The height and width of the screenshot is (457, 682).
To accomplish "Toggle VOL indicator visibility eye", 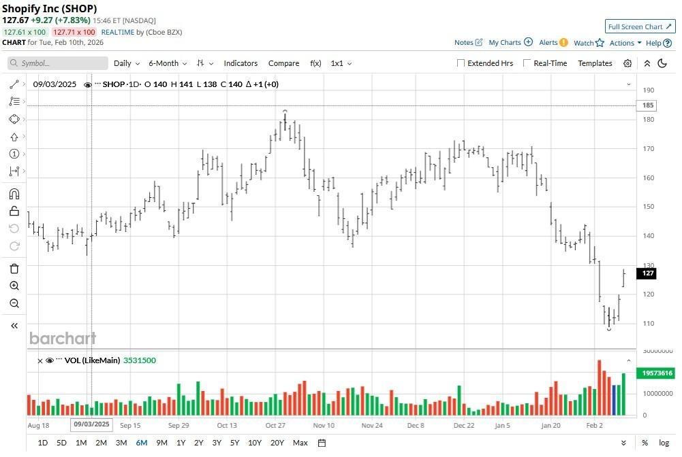I will [x=50, y=361].
